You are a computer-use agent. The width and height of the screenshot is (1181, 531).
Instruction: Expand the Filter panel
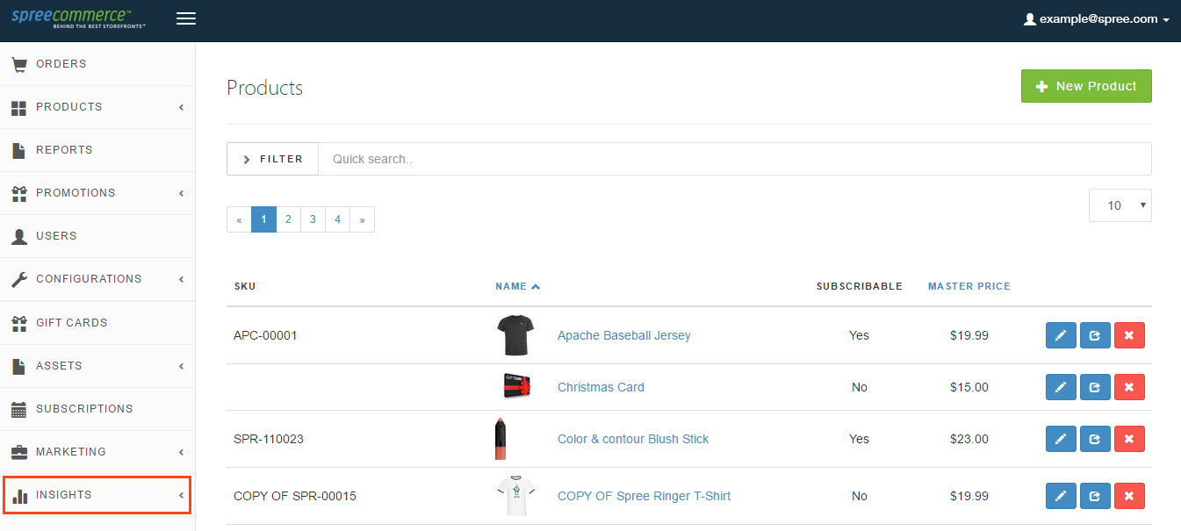coord(272,159)
